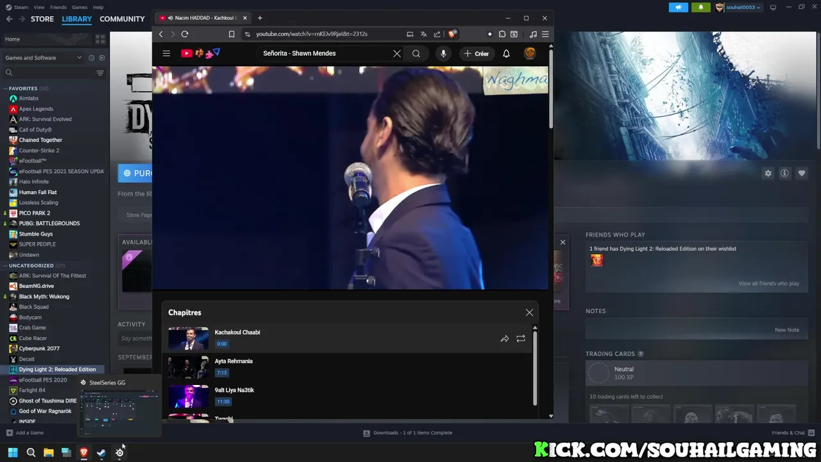
Task: Translate page icon in address bar
Action: [423, 34]
